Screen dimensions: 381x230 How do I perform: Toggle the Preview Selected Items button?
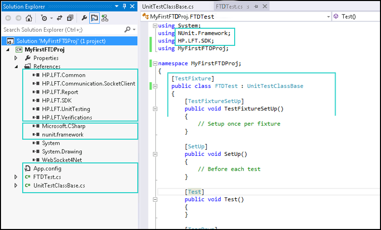pos(94,18)
